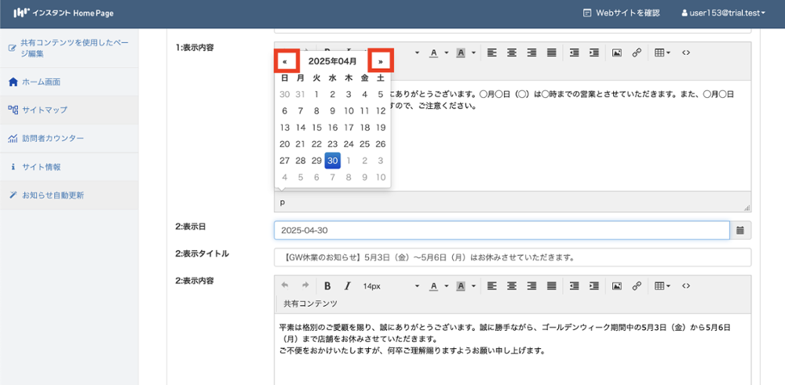Image resolution: width=785 pixels, height=385 pixels.
Task: Open サイトマップ in the sidebar
Action: (44, 110)
